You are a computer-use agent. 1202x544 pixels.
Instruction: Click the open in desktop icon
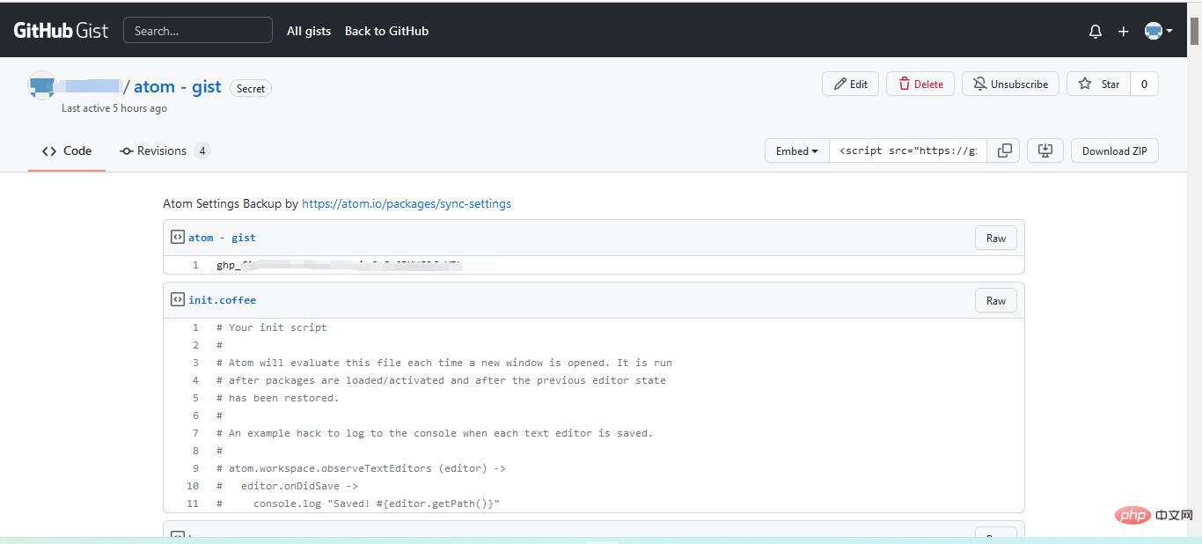point(1045,151)
